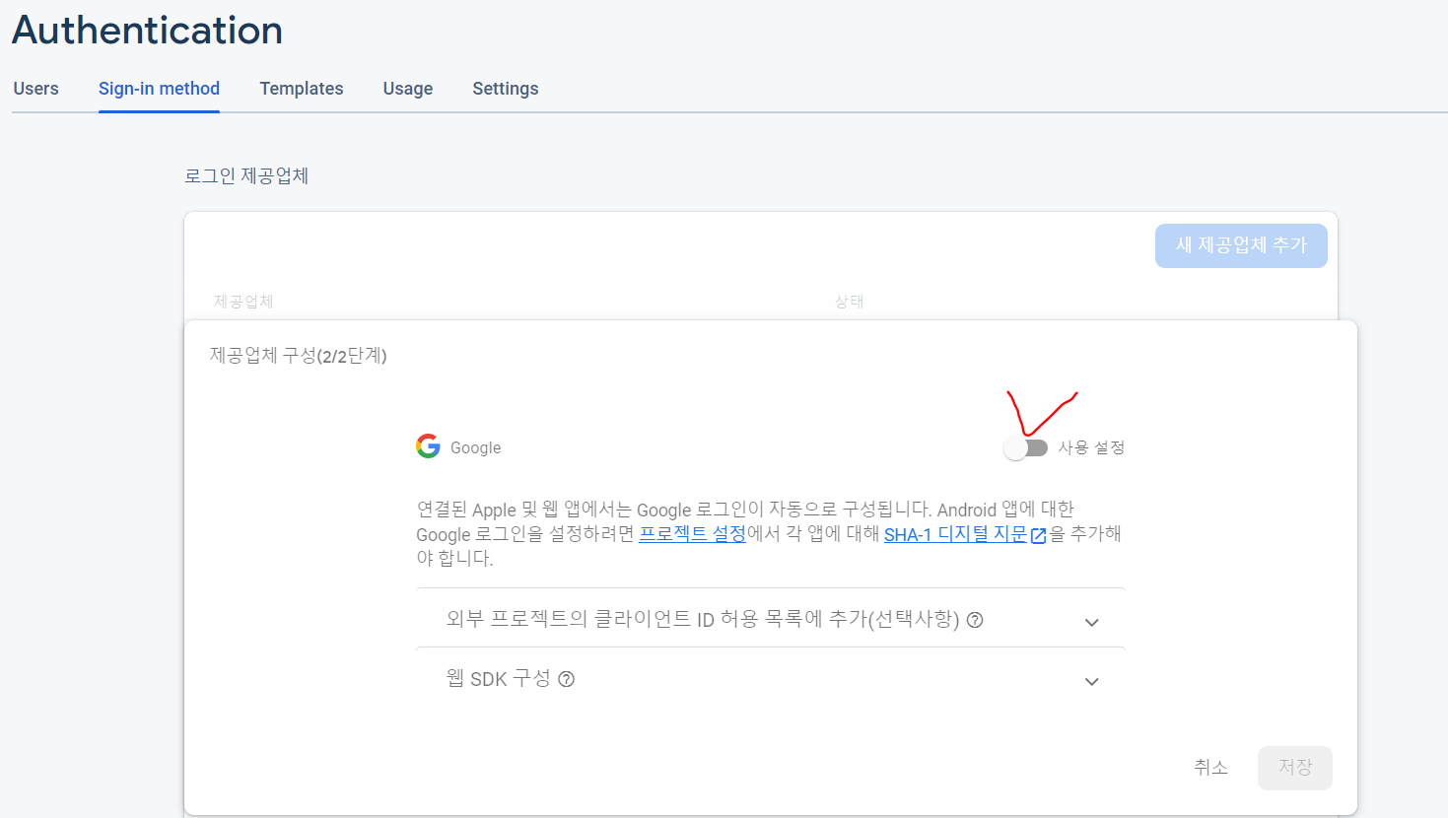Screen dimensions: 1448x818
Task: Click the Google provider name text
Action: point(475,447)
